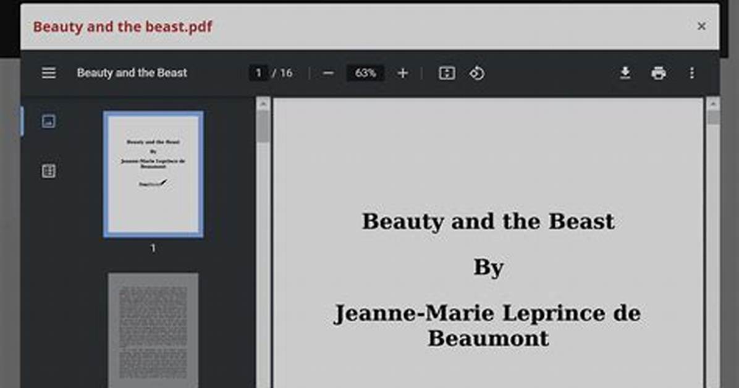The height and width of the screenshot is (388, 739).
Task: Click the 'Jeanne-Marie Leprince de' author line
Action: point(488,313)
